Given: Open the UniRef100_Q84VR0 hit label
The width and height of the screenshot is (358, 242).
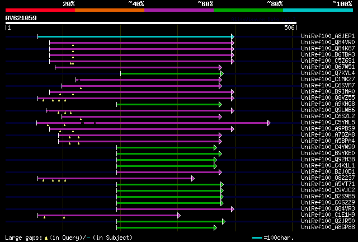Looking at the screenshot, I should pos(328,43).
